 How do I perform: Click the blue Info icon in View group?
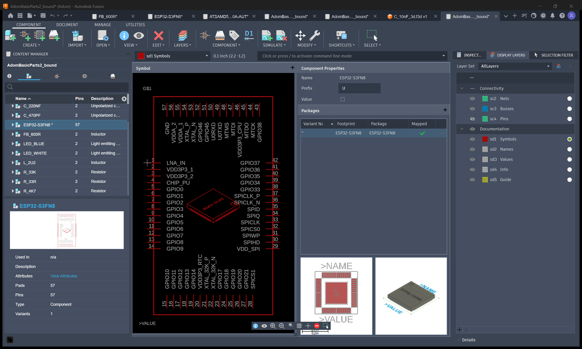(124, 36)
